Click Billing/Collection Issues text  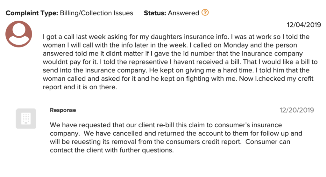click(96, 13)
